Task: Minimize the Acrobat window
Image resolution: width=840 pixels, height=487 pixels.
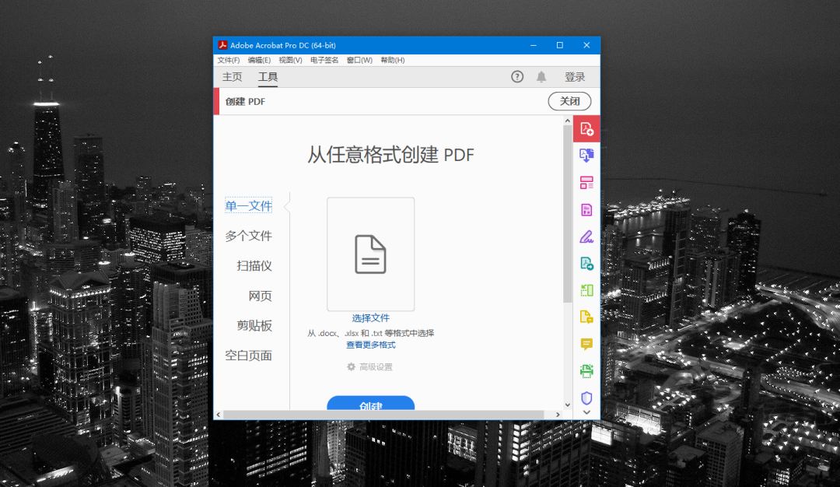Action: pyautogui.click(x=533, y=45)
